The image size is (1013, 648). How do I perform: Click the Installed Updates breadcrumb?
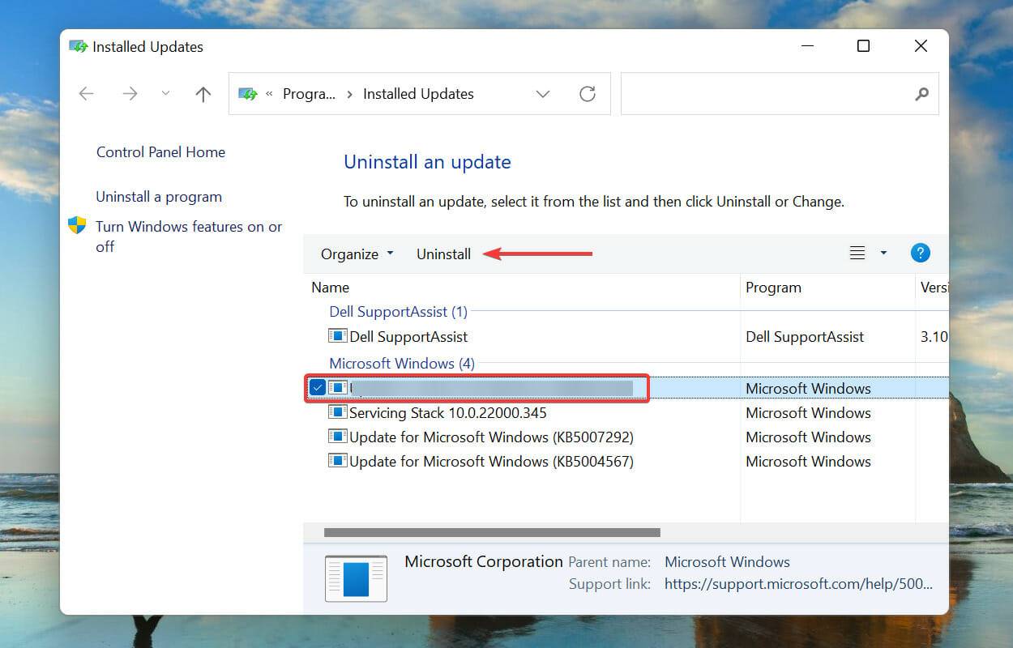[x=418, y=94]
